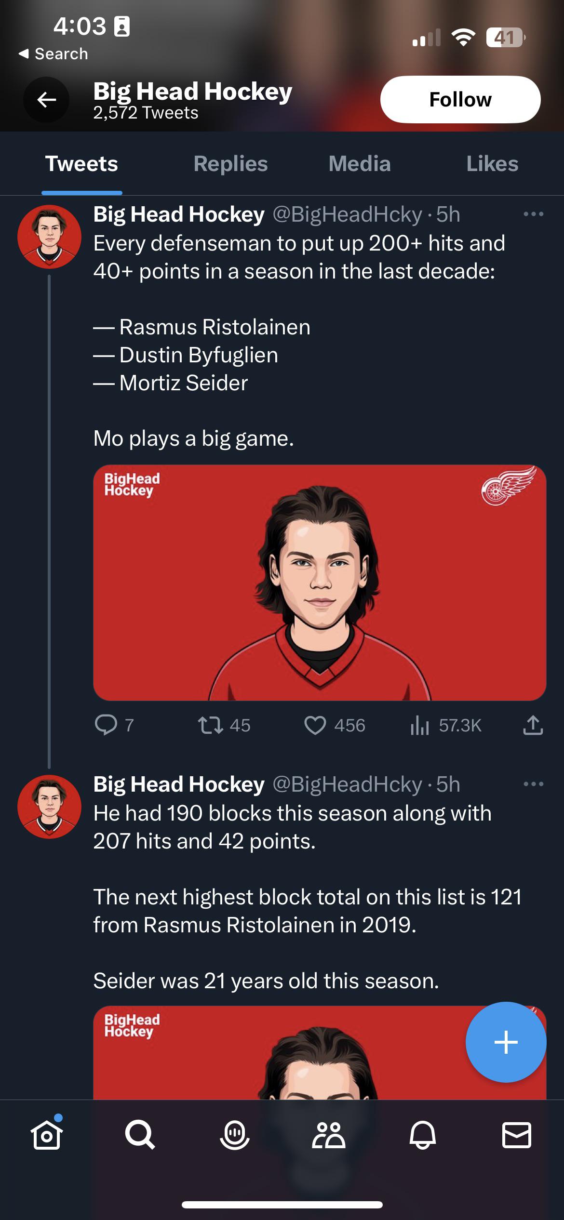Viewport: 564px width, 1220px height.
Task: Open the Spaces microphone icon
Action: click(234, 1135)
